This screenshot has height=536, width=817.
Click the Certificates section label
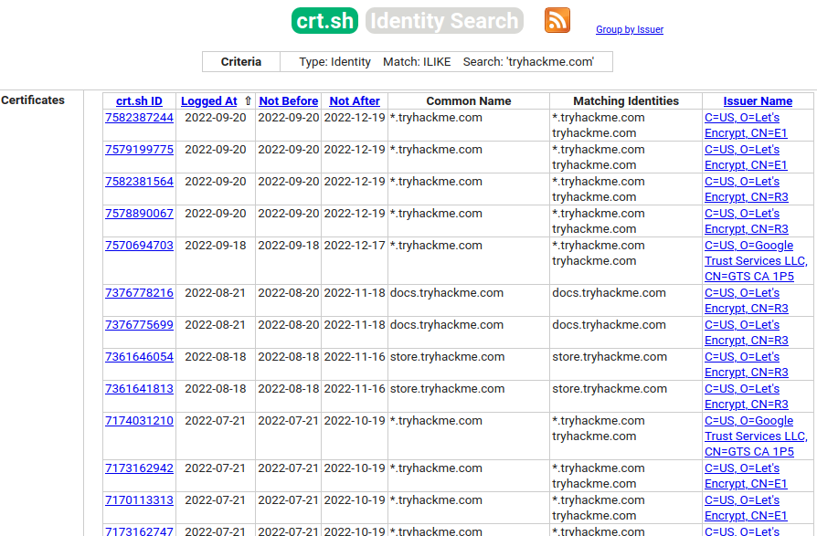pyautogui.click(x=33, y=100)
